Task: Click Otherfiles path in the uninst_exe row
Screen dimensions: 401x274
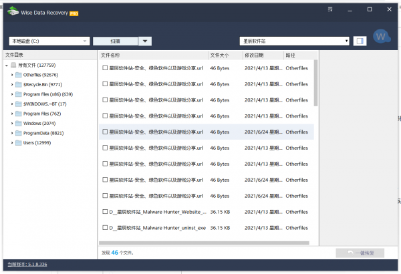Action: pos(297,228)
